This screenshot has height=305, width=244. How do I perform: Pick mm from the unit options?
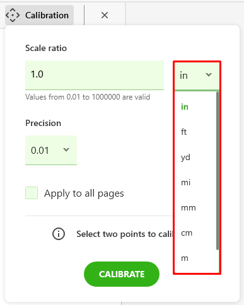[x=189, y=208]
